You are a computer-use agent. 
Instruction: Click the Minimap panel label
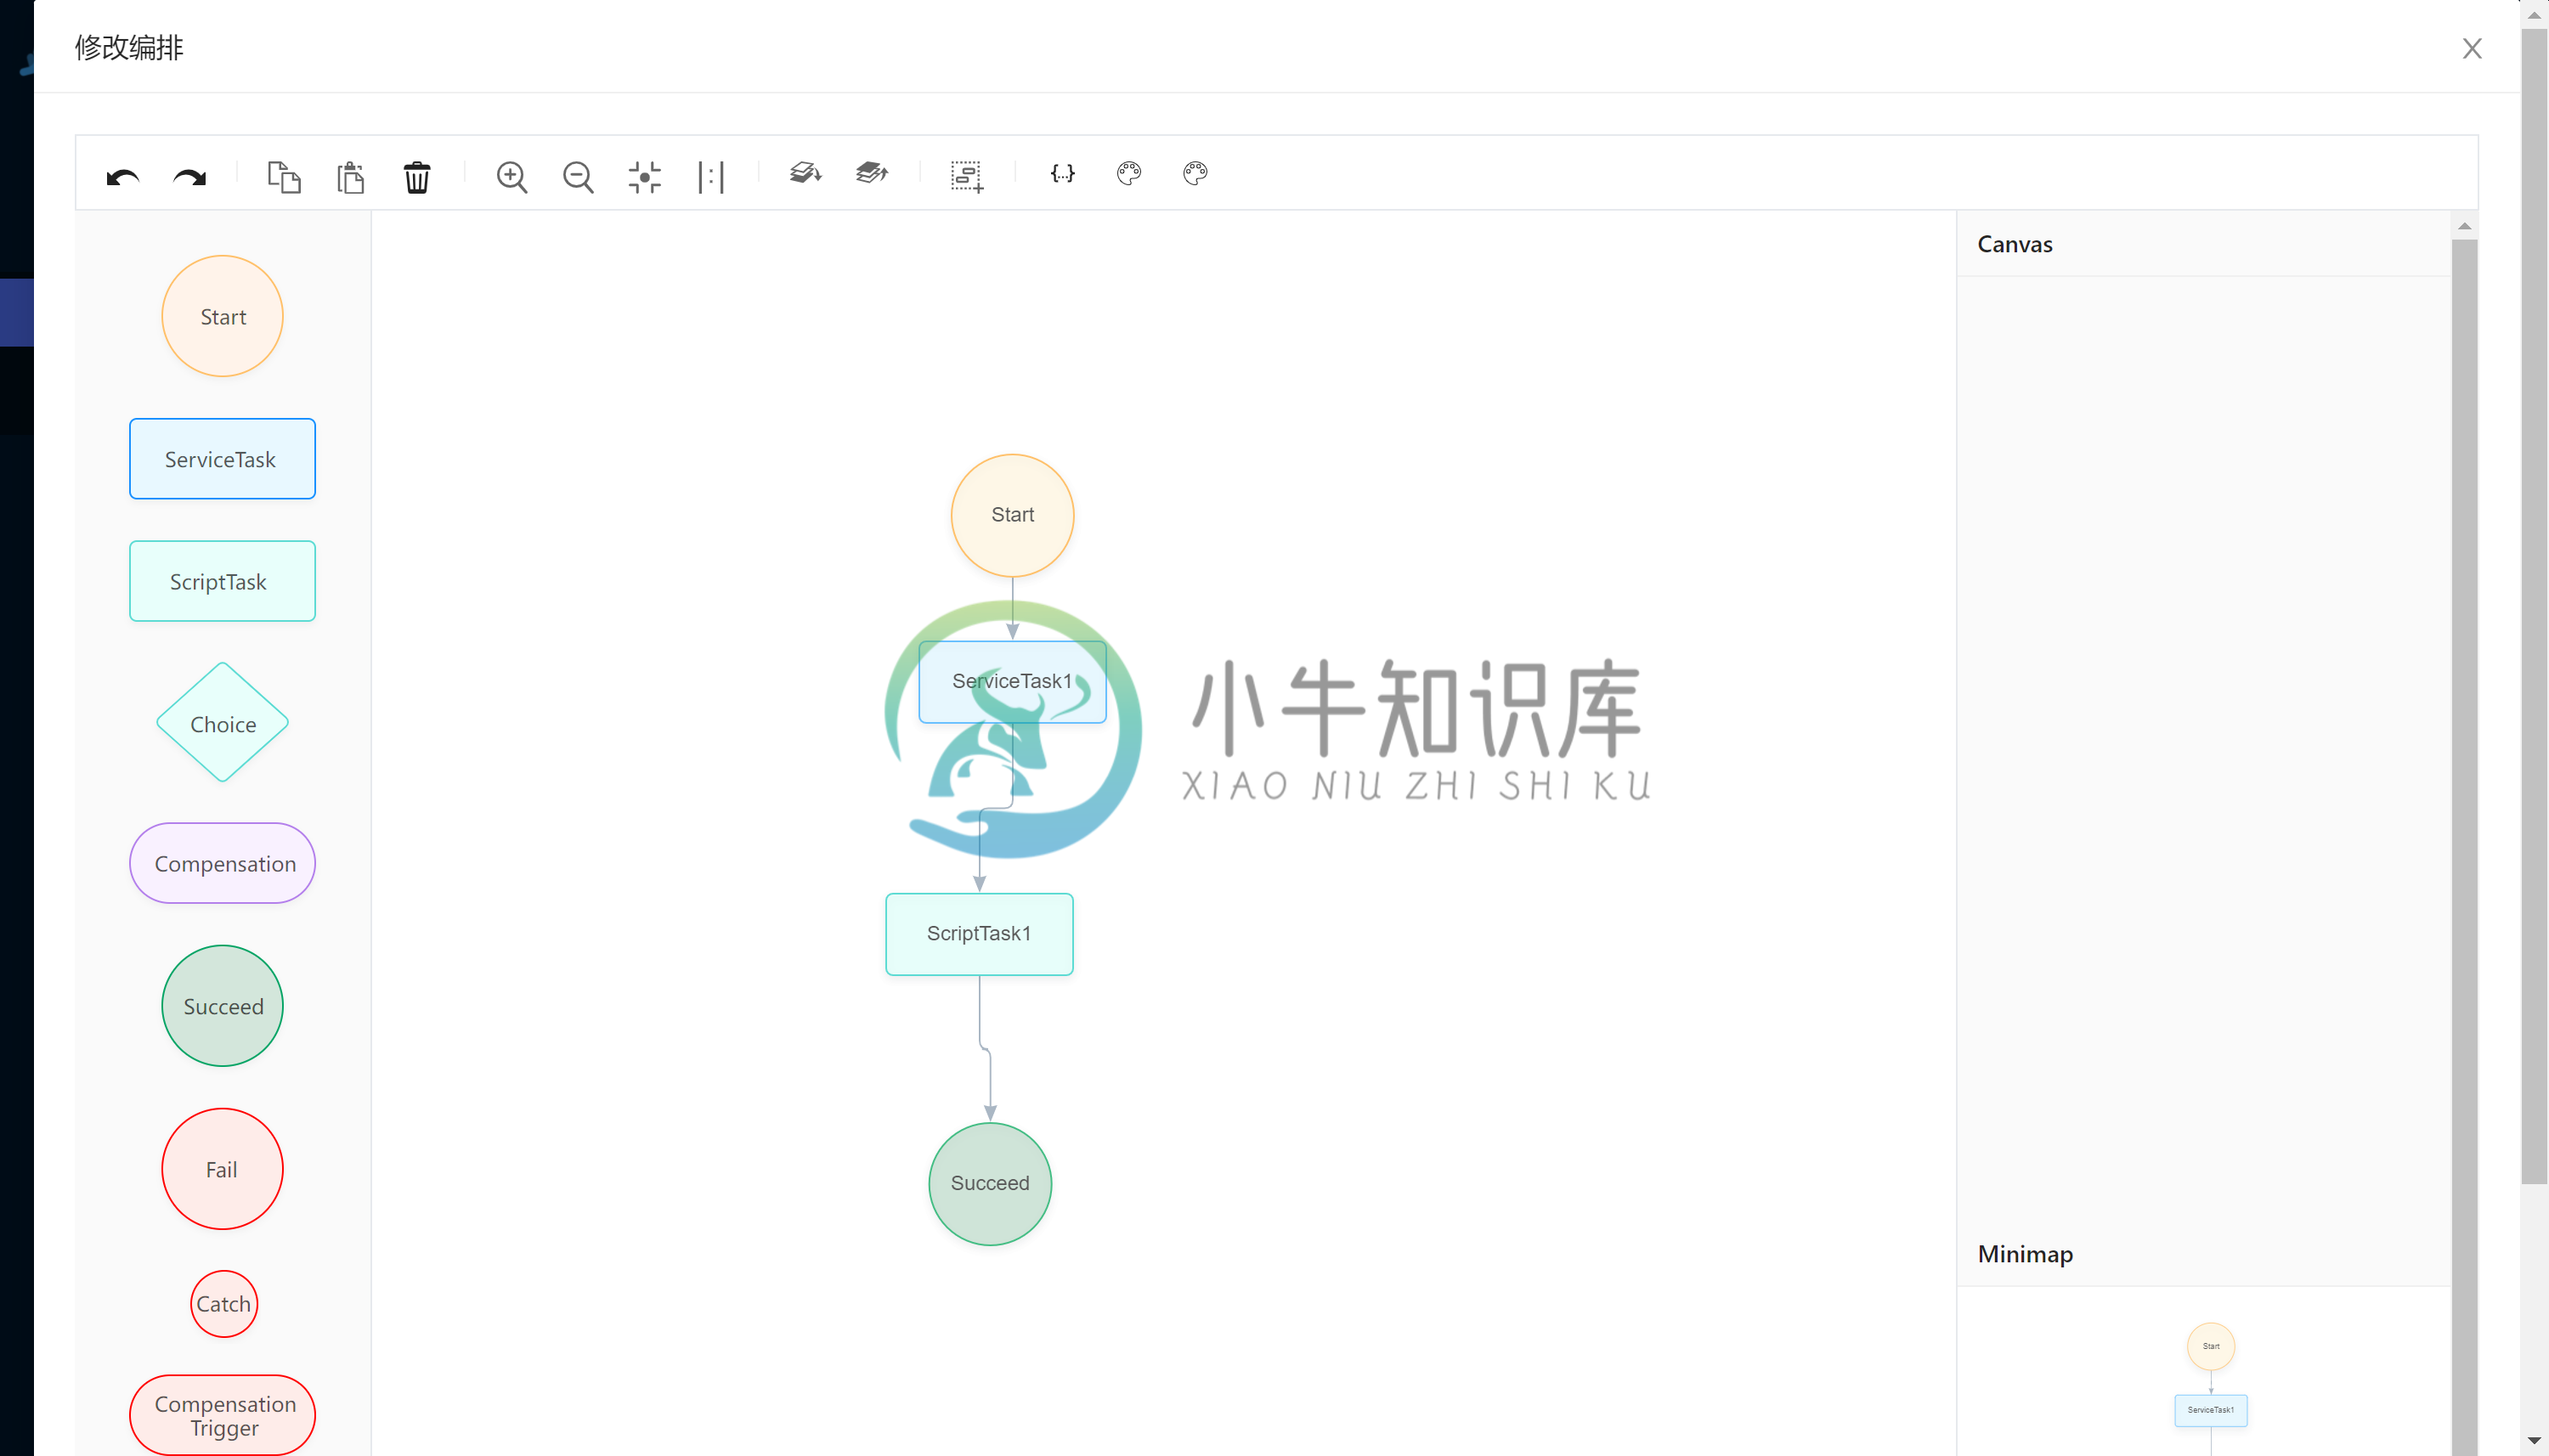tap(2024, 1253)
